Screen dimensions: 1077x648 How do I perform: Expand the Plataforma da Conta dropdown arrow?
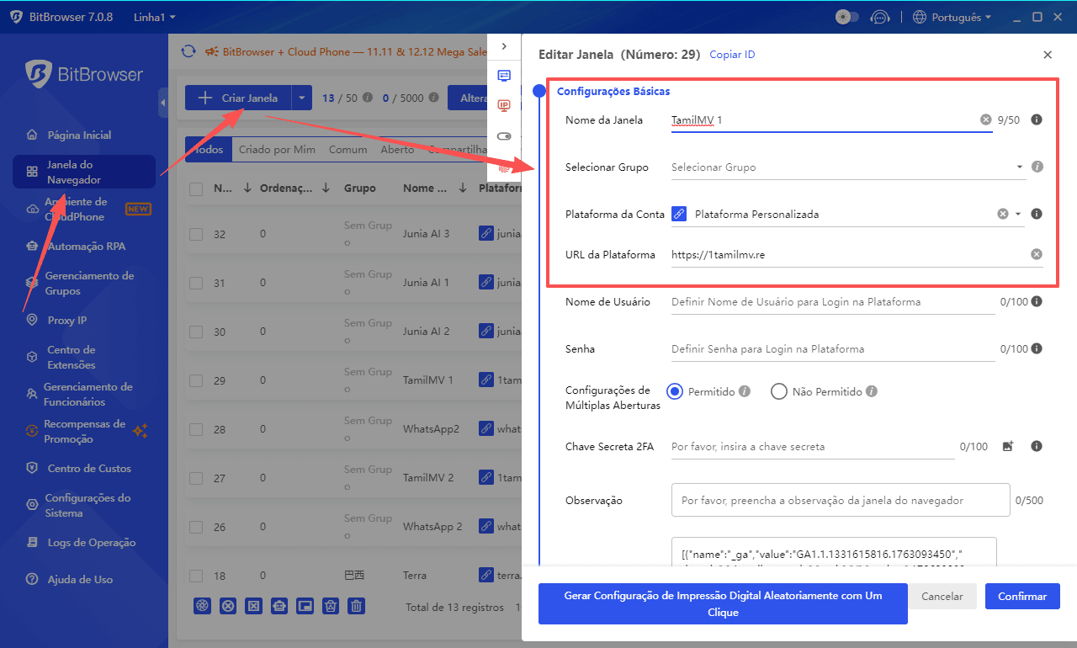click(1018, 214)
